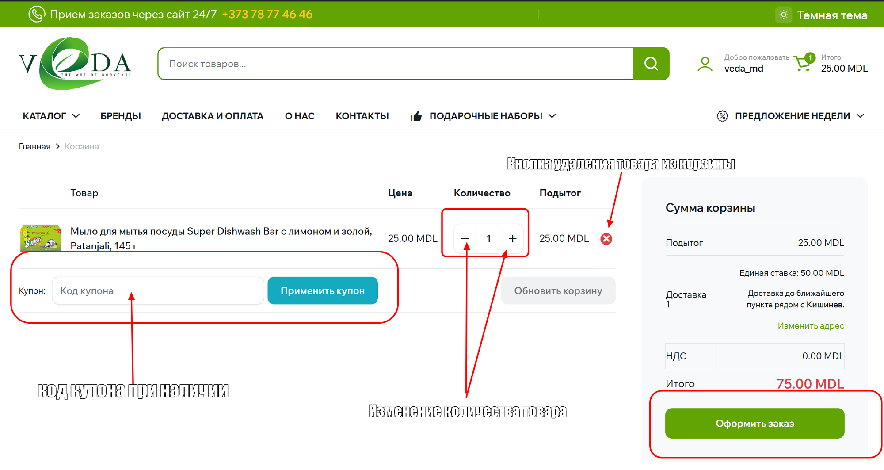Click the phone icon in top bar
884x470 pixels.
[x=36, y=14]
